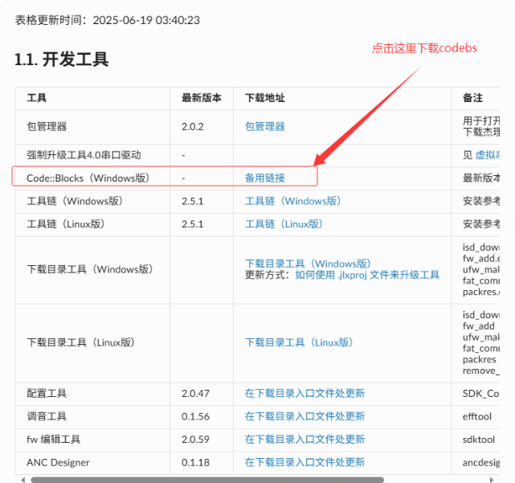
Task: Open the 下载目录工具（Linux版）download link
Action: click(x=299, y=342)
